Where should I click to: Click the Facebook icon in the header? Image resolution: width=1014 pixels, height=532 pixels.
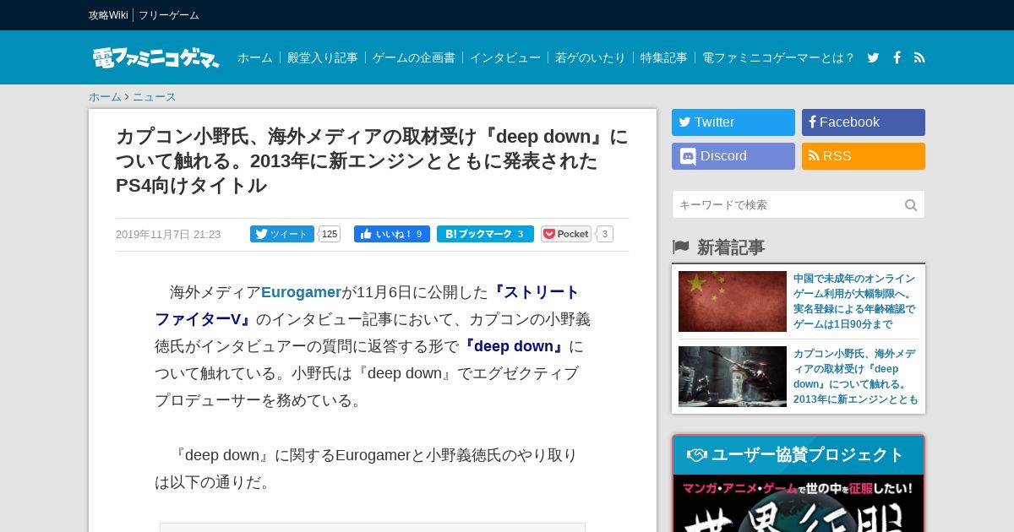tap(897, 57)
